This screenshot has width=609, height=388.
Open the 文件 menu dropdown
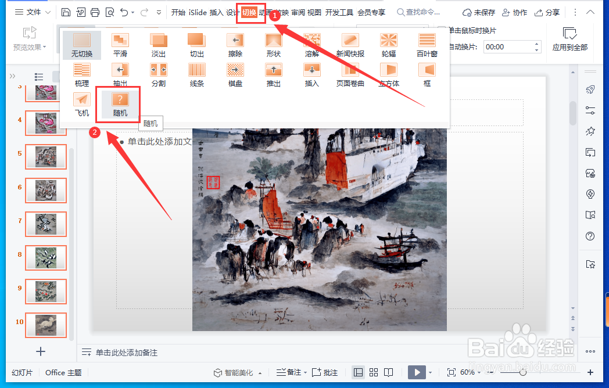coord(33,12)
